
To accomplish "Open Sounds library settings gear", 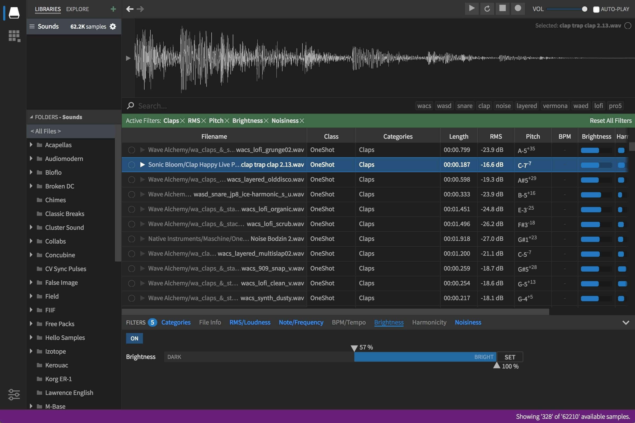I will click(113, 26).
